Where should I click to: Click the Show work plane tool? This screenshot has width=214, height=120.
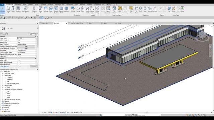tap(174, 9)
